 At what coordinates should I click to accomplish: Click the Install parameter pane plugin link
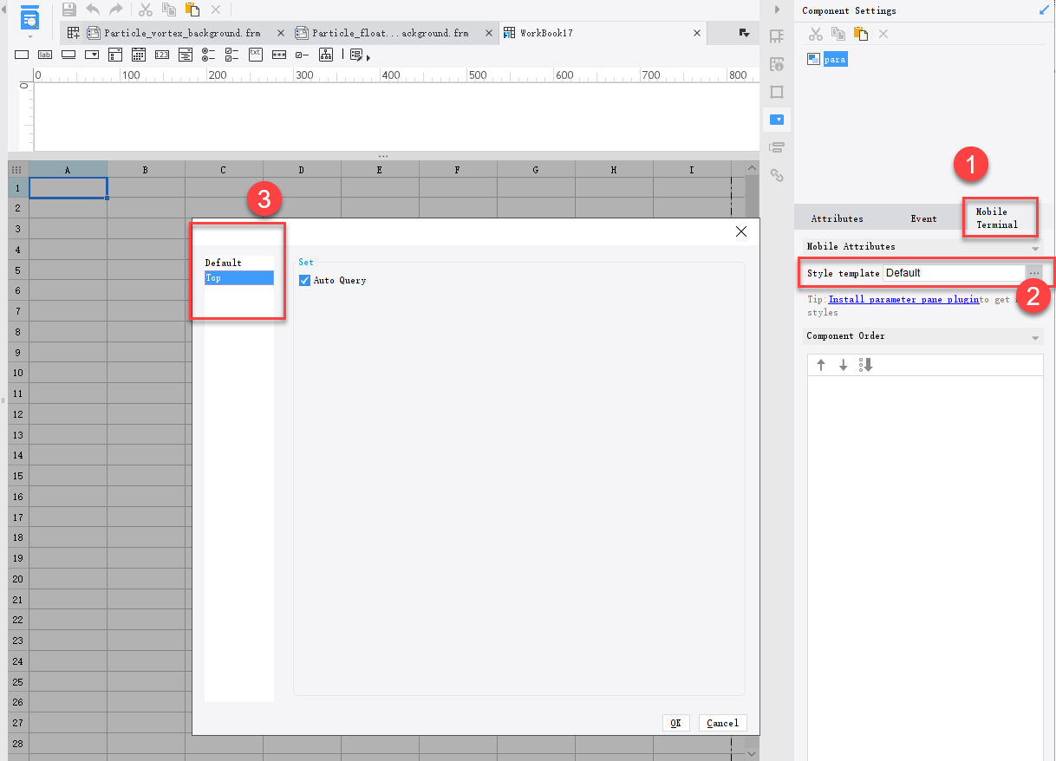[x=903, y=299]
